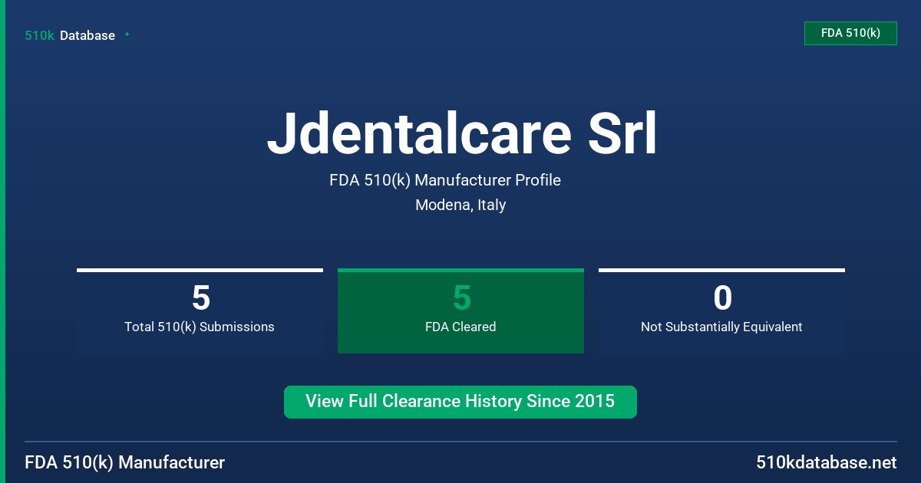Click the FDA 510(k) Manufacturer Profile subtitle

[x=445, y=180]
